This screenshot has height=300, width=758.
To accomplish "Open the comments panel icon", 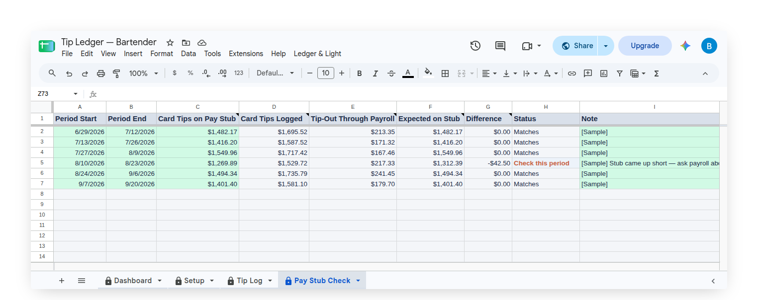I will pos(500,46).
